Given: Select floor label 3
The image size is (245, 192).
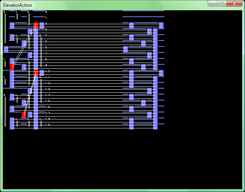Looking at the screenshot, I should point(46,30).
